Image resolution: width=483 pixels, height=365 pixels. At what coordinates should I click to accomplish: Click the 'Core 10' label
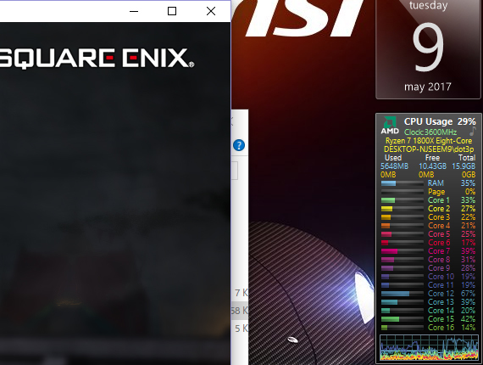tap(441, 277)
